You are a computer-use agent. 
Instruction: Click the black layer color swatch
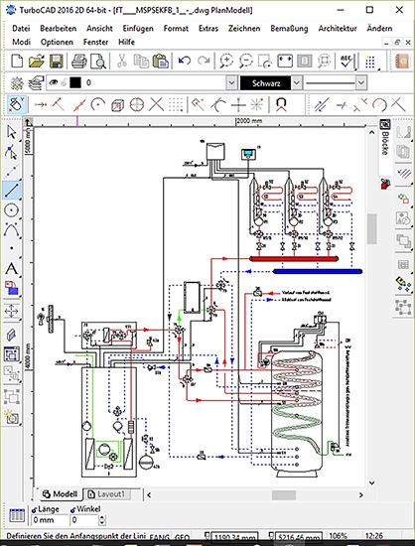[x=75, y=82]
